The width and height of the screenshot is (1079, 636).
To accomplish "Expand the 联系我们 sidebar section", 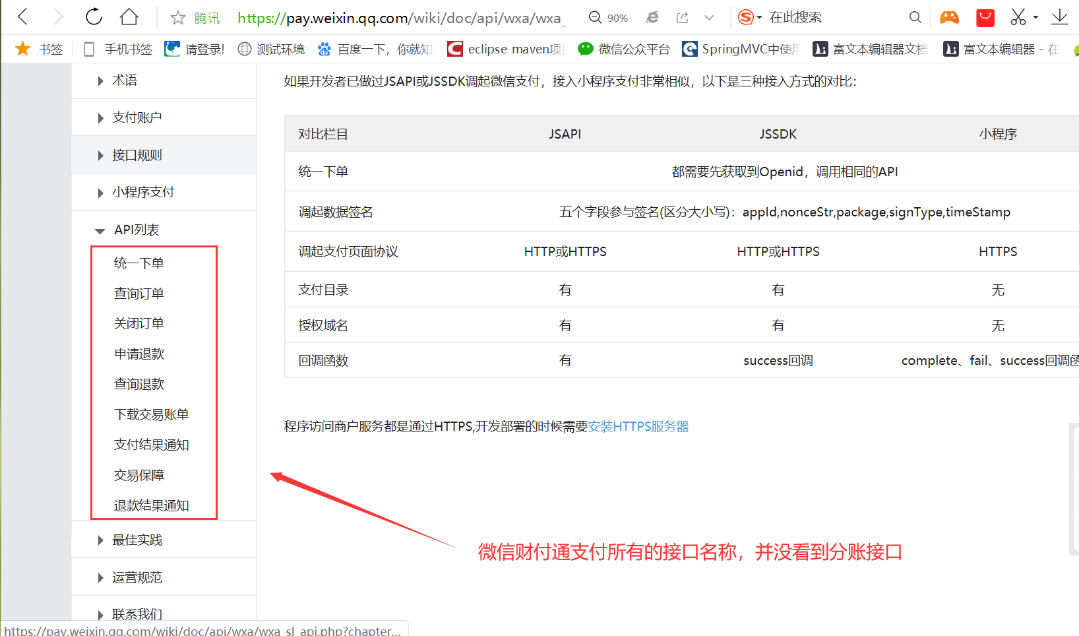I will (164, 614).
